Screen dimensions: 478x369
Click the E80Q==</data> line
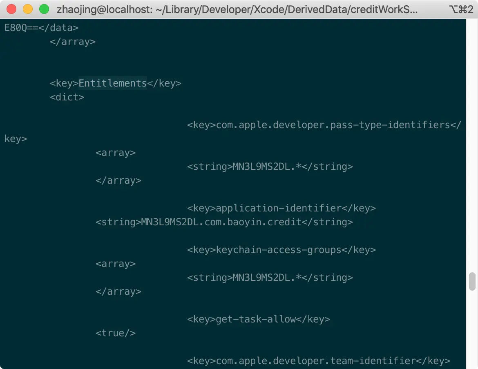pos(41,28)
